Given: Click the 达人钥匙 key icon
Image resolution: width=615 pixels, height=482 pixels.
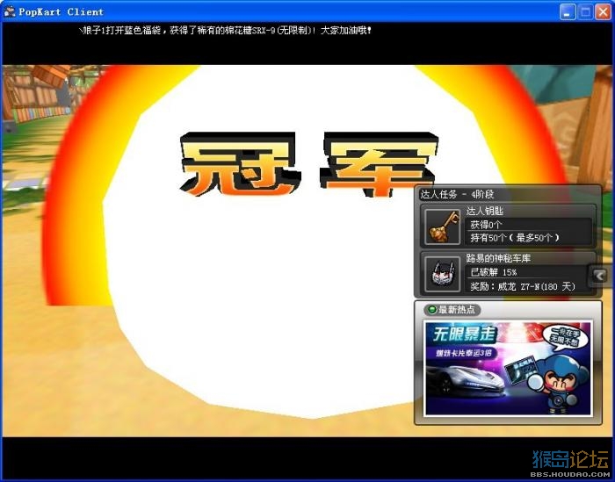Looking at the screenshot, I should [443, 227].
